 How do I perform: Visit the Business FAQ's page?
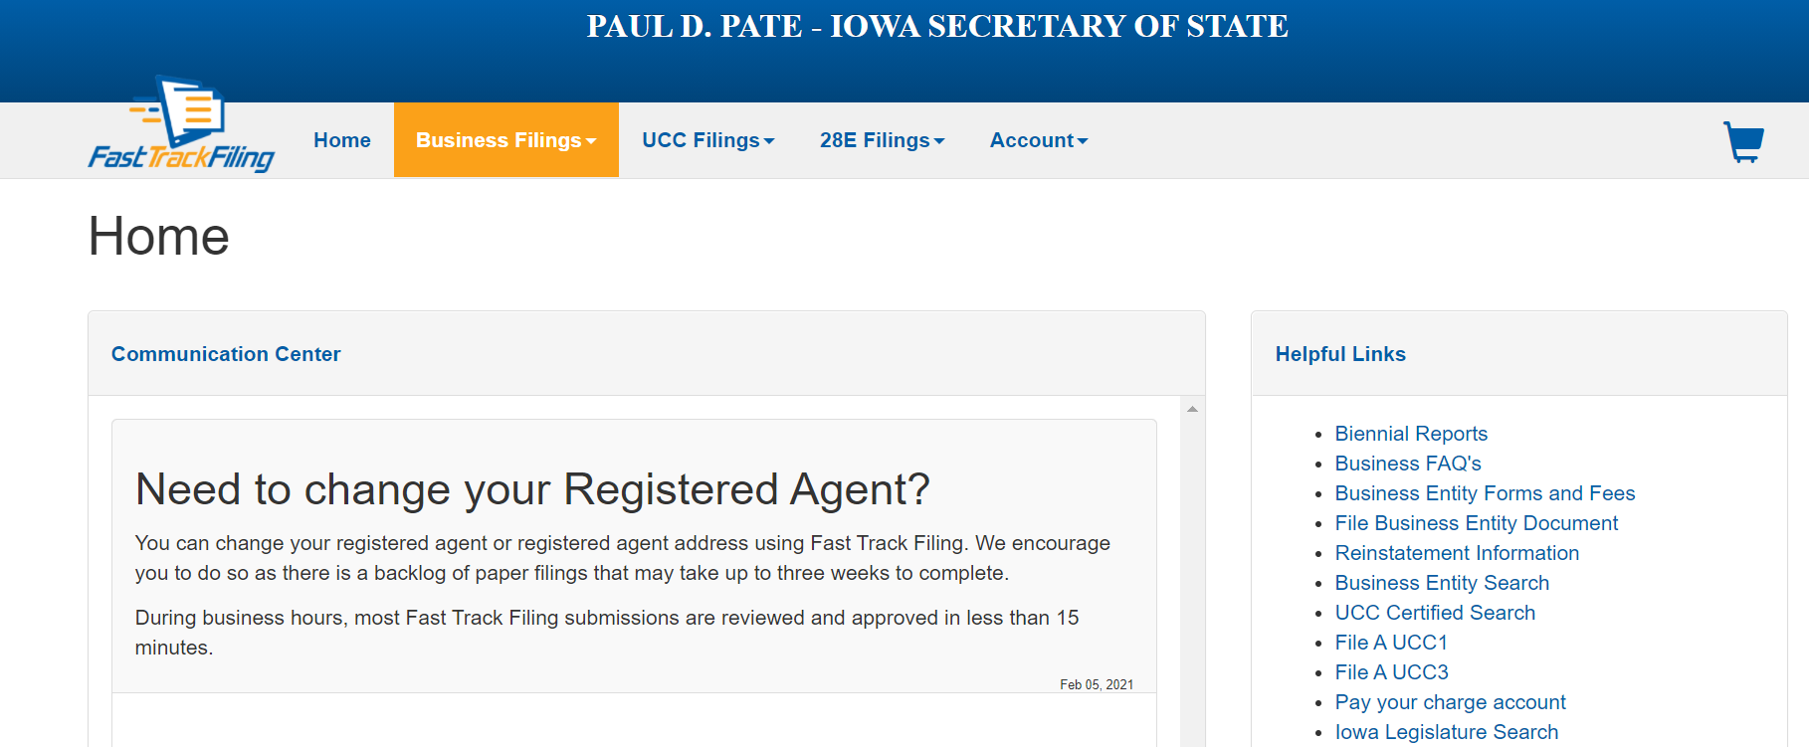1407,464
